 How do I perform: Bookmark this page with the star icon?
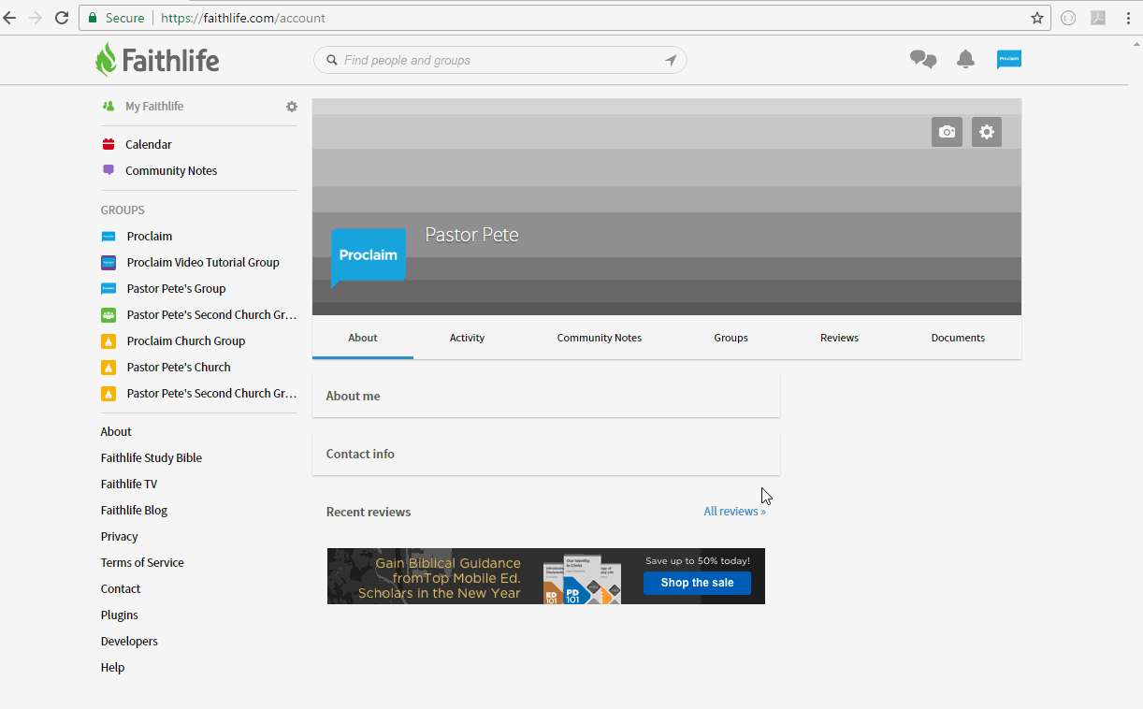coord(1037,18)
